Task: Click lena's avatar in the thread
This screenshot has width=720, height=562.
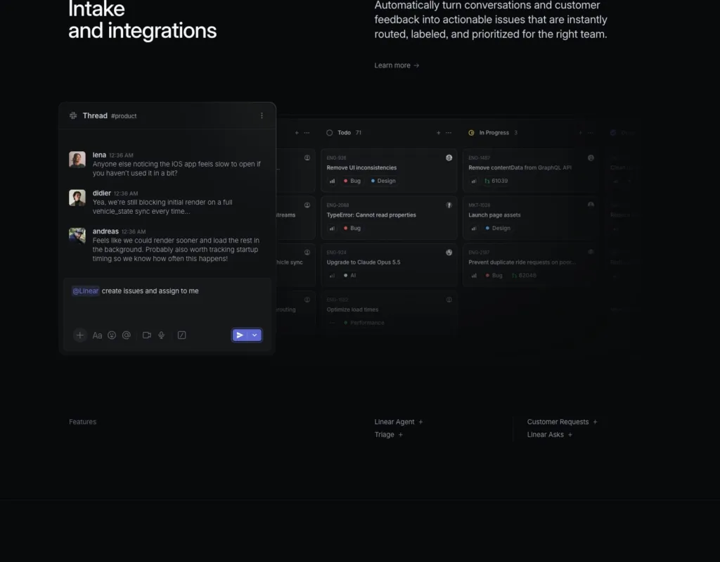Action: [x=77, y=160]
